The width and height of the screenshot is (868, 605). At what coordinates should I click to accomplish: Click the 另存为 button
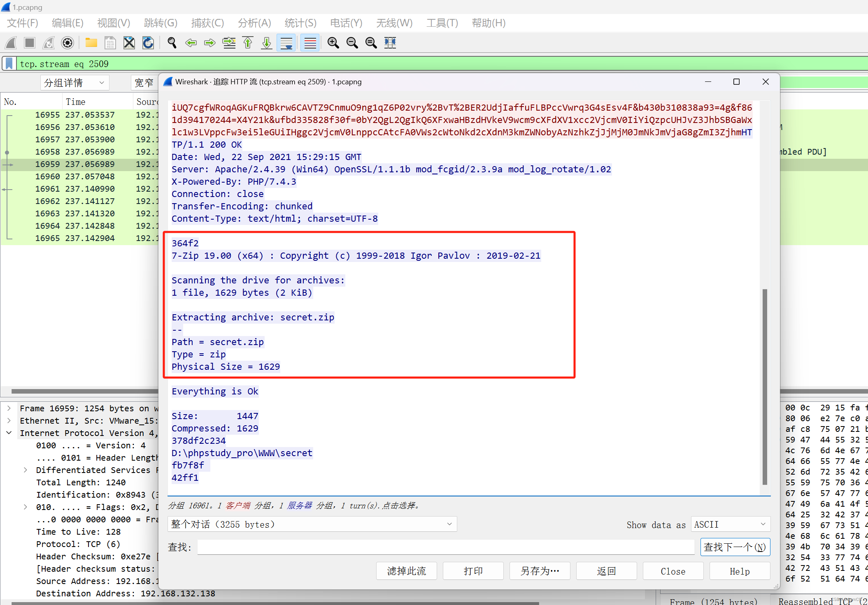point(540,571)
